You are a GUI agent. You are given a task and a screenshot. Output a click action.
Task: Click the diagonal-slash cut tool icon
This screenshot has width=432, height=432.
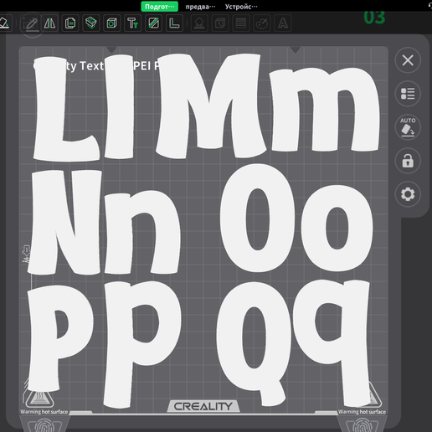(x=153, y=23)
